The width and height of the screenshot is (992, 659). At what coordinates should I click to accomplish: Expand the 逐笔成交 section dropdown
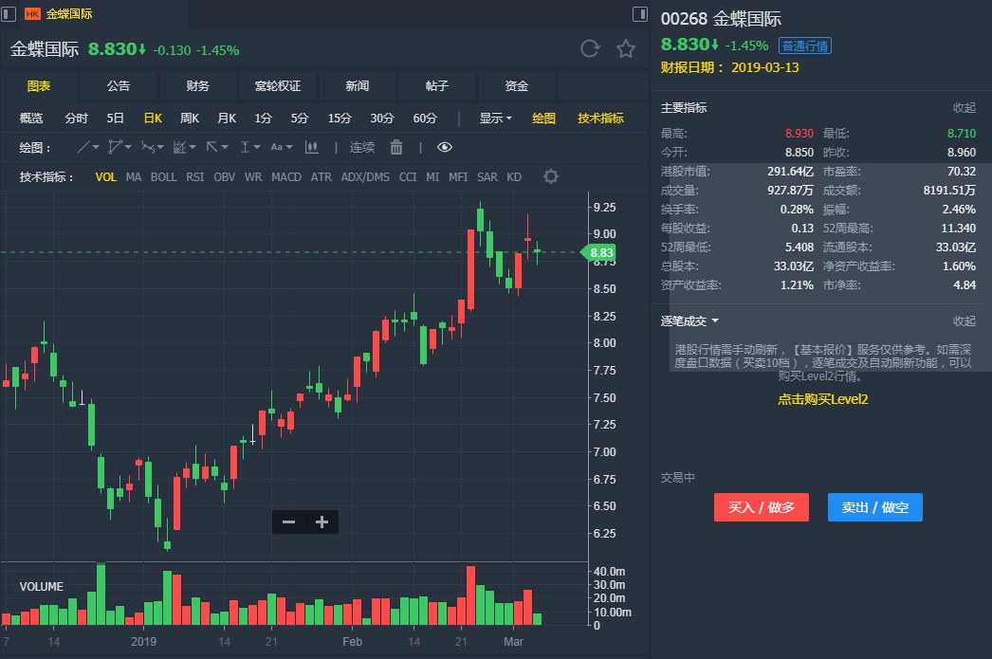(x=689, y=321)
